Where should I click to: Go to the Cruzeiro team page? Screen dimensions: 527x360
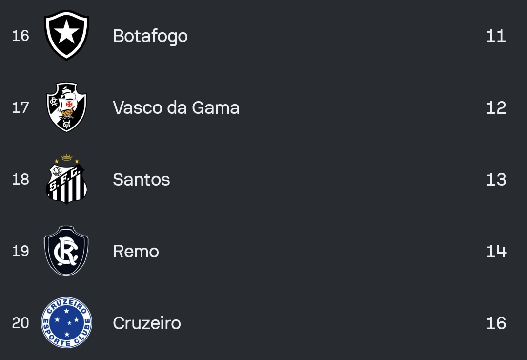coord(147,323)
